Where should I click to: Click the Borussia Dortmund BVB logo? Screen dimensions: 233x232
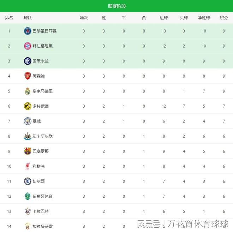click(x=28, y=106)
